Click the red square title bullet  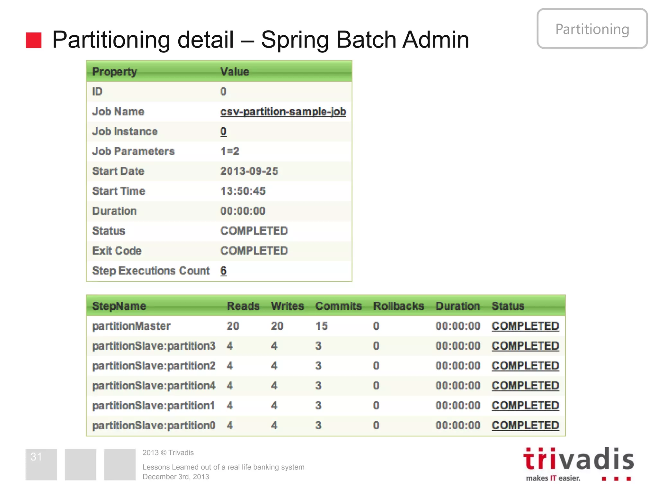33,40
